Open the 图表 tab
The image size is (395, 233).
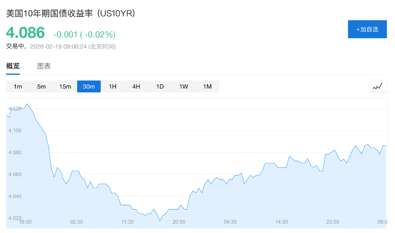(x=44, y=66)
